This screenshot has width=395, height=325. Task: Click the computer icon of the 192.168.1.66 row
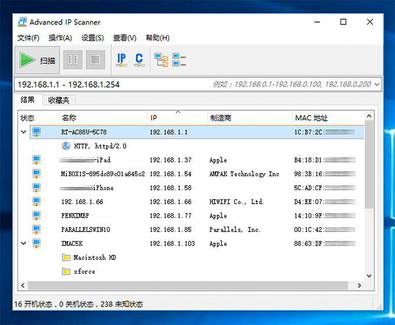[x=37, y=201]
